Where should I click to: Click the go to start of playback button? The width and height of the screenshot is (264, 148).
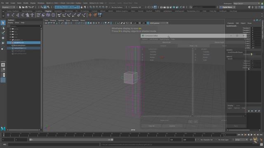coord(239,135)
